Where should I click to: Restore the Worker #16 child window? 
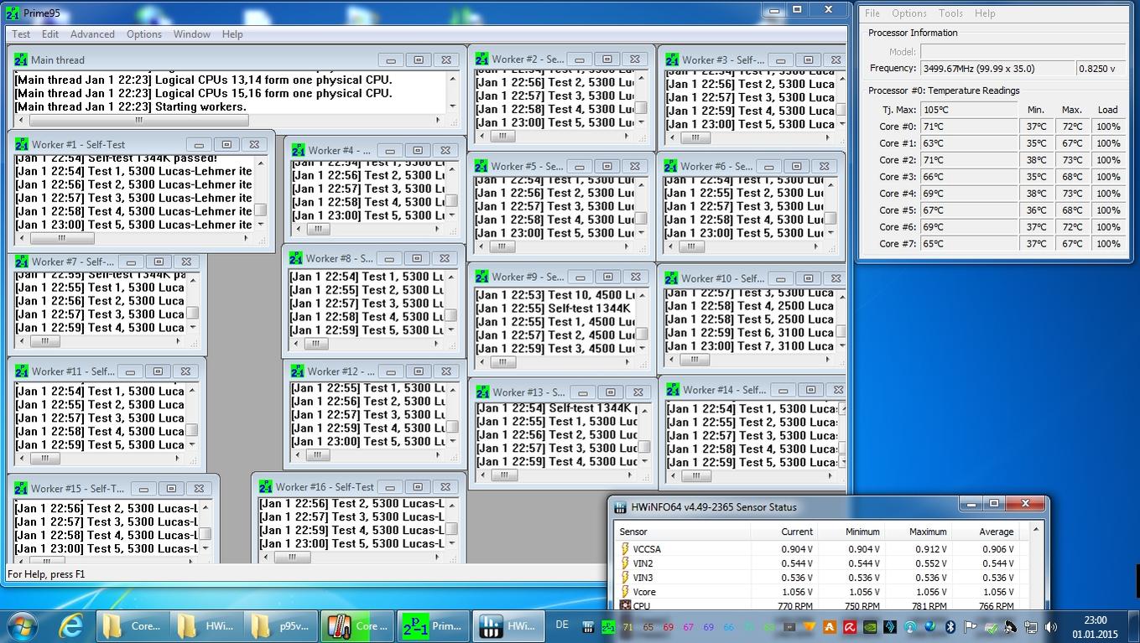click(x=418, y=486)
